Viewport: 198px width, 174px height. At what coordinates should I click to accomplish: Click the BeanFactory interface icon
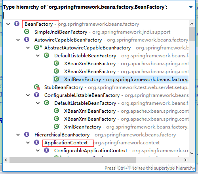click(17, 24)
